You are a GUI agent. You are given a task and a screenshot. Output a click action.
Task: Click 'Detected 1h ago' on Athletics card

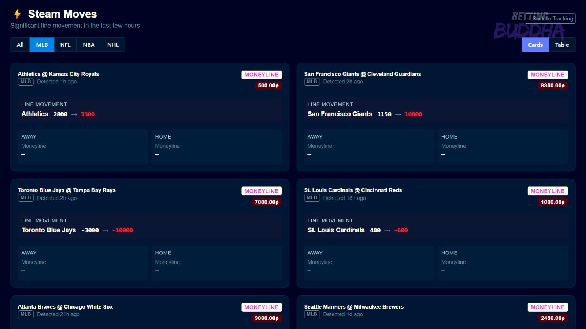[x=57, y=82]
